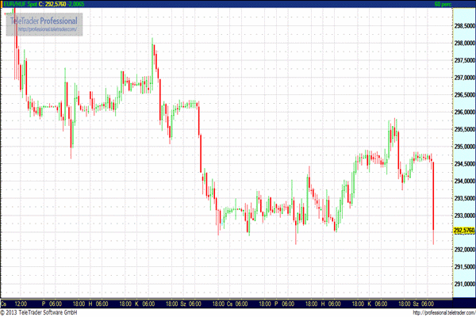Click the yellow 292,5760 current price tag

click(463, 231)
